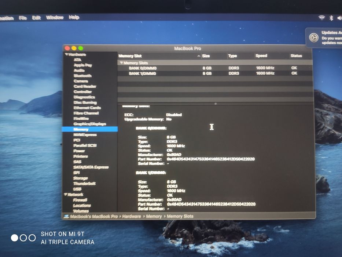Screen dimensions: 342x257
Task: Collapse the Memory Slots disclosure triangle
Action: [121, 63]
